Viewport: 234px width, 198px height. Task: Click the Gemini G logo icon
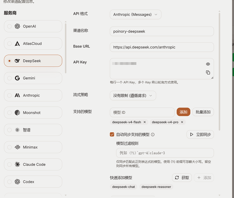[x=17, y=78]
